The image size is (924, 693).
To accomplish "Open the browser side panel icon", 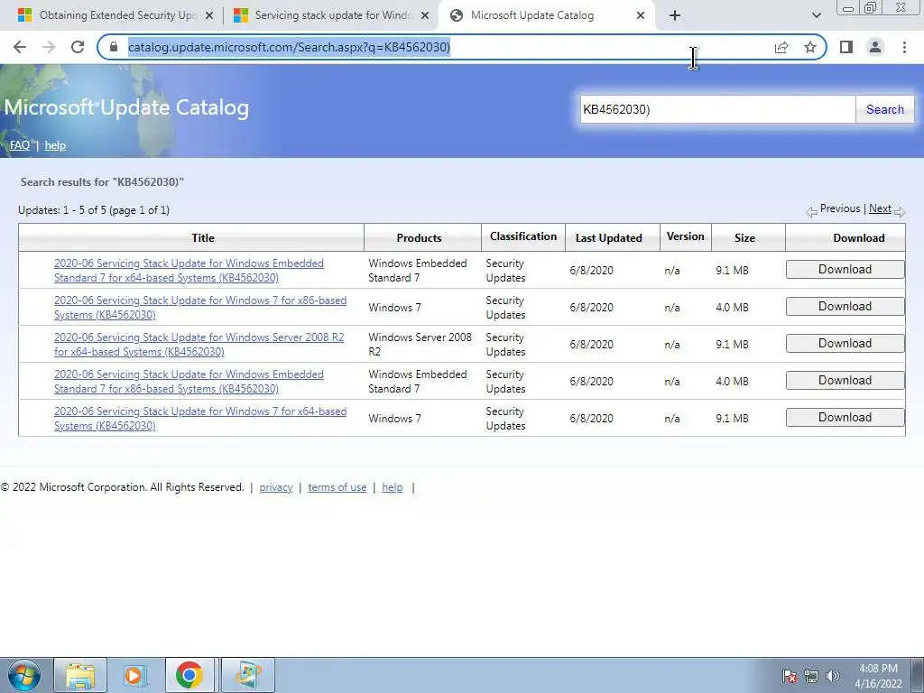I will tap(846, 47).
